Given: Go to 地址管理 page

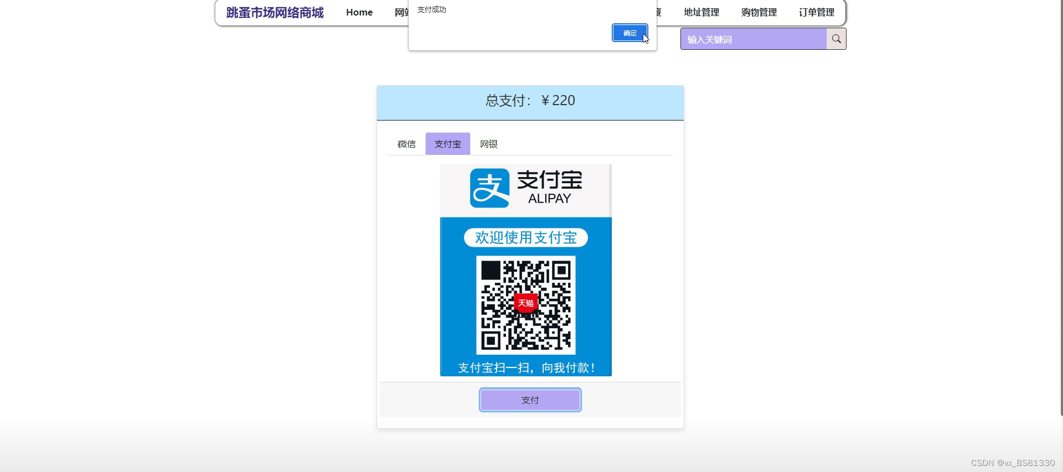Looking at the screenshot, I should [701, 12].
